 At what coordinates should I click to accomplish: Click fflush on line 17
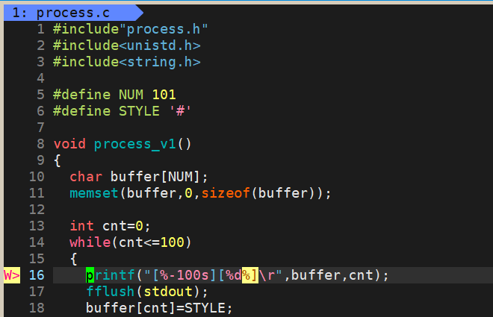pos(111,292)
